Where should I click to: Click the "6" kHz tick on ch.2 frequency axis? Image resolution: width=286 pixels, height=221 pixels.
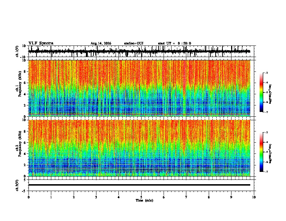pyautogui.click(x=25, y=143)
